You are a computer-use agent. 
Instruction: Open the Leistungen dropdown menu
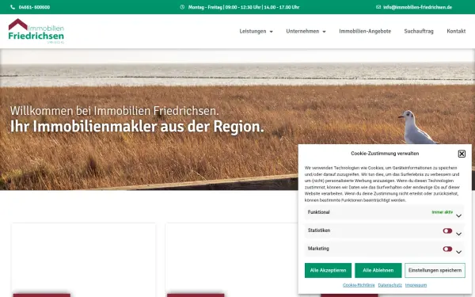[x=256, y=31]
